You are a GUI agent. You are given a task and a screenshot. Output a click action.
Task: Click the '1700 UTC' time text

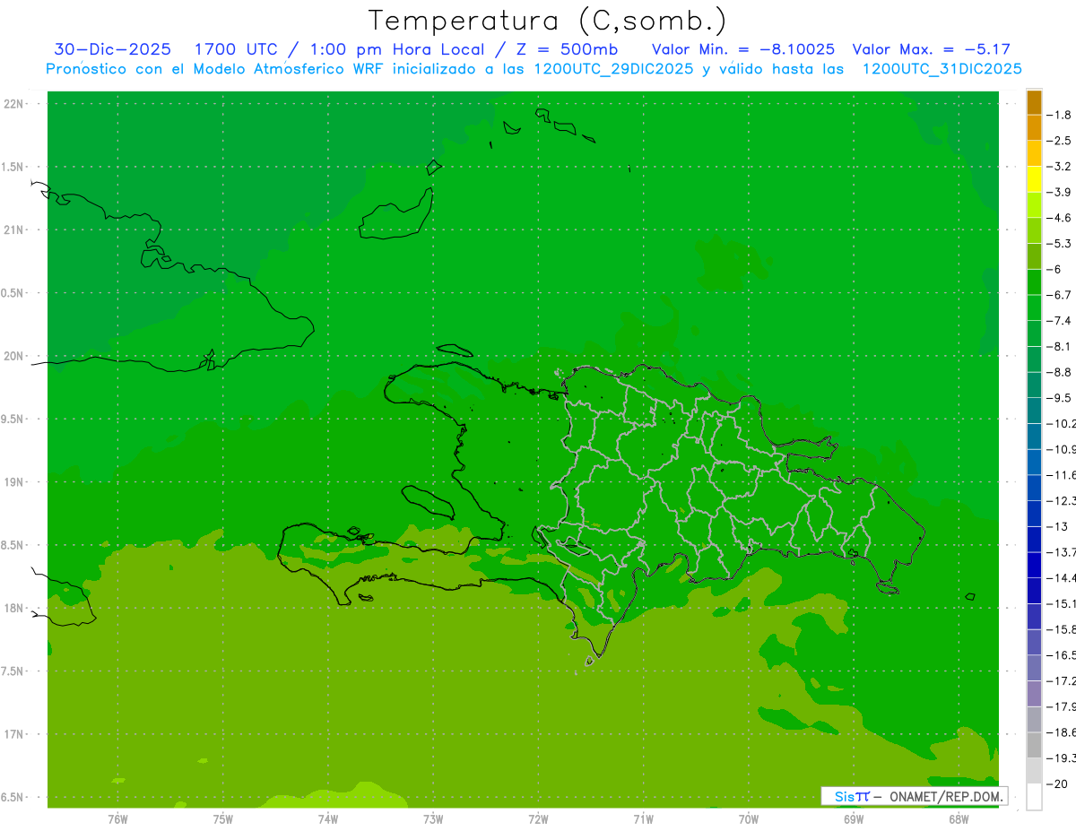click(x=236, y=49)
